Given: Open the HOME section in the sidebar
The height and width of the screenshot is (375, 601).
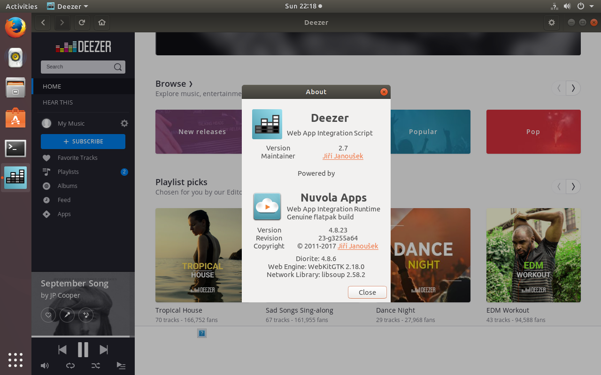Looking at the screenshot, I should 83,86.
